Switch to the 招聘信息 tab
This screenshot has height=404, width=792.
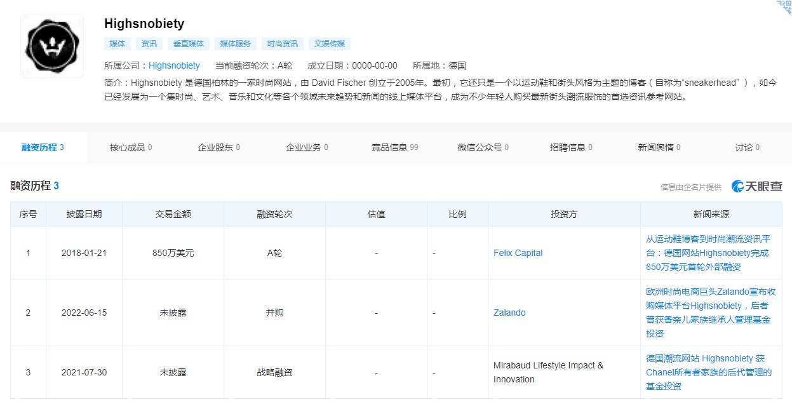[x=571, y=147]
